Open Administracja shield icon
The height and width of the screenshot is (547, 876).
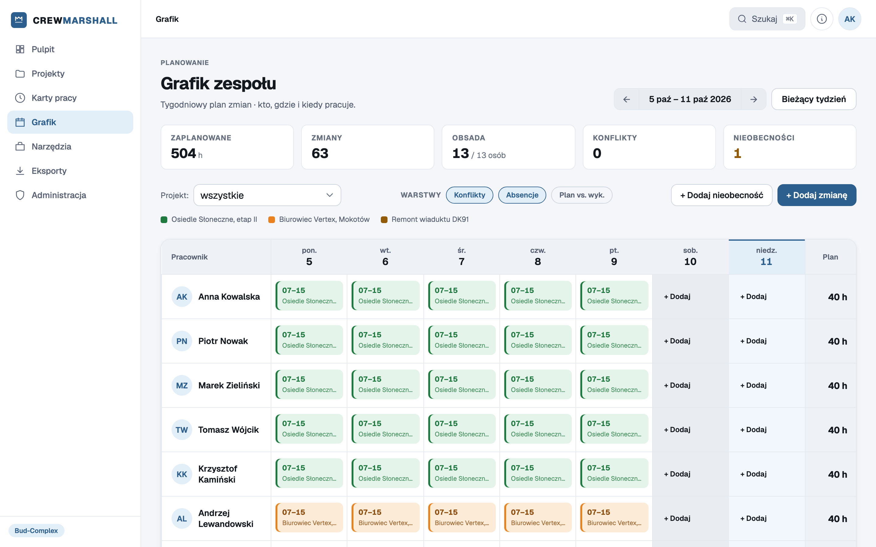pos(20,195)
